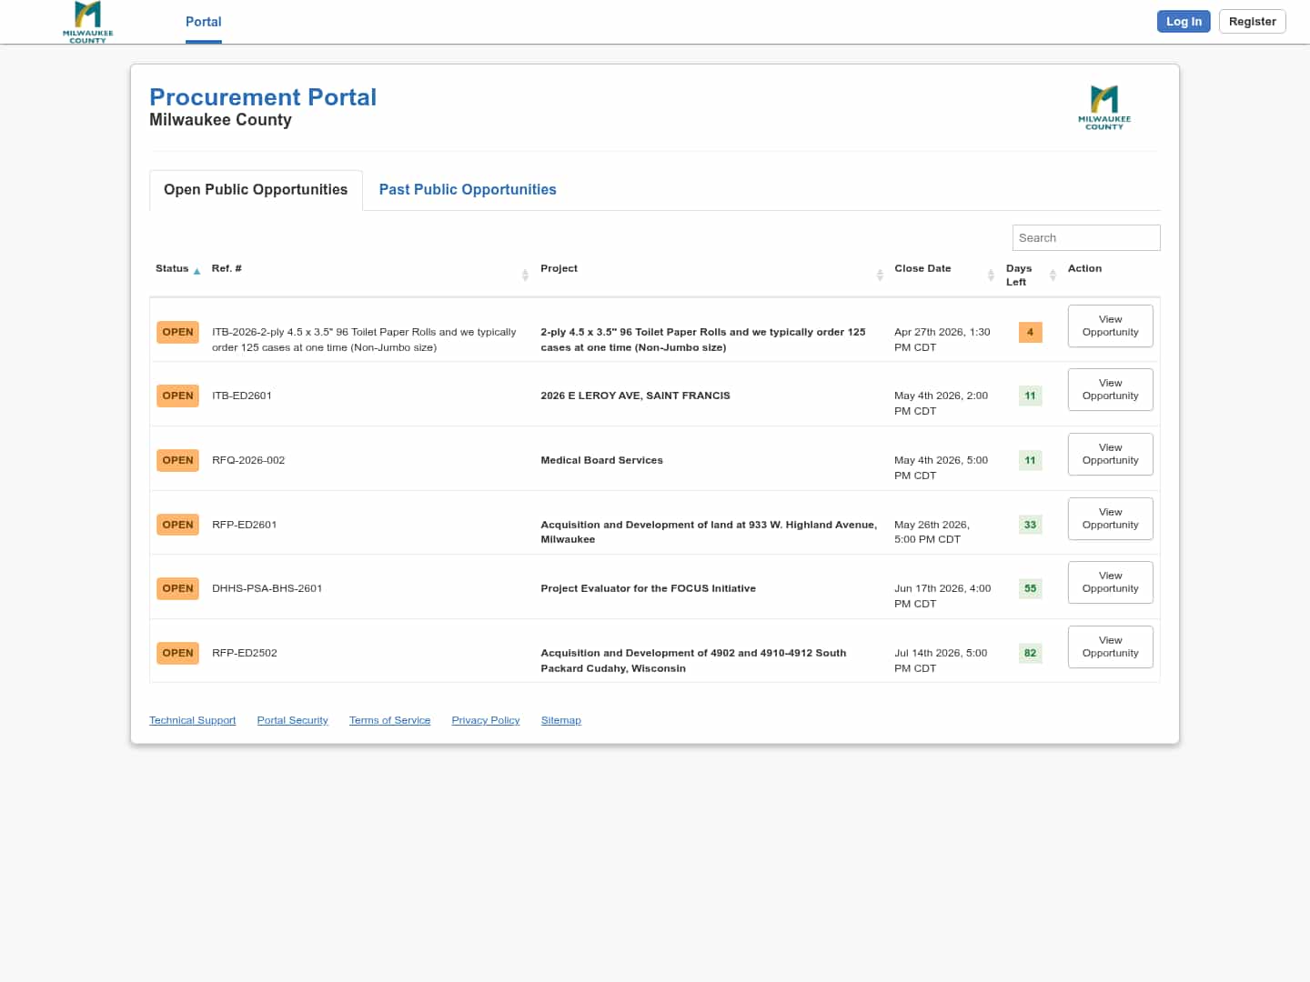
Task: Click sort arrows for Ref. # column
Action: (x=525, y=275)
